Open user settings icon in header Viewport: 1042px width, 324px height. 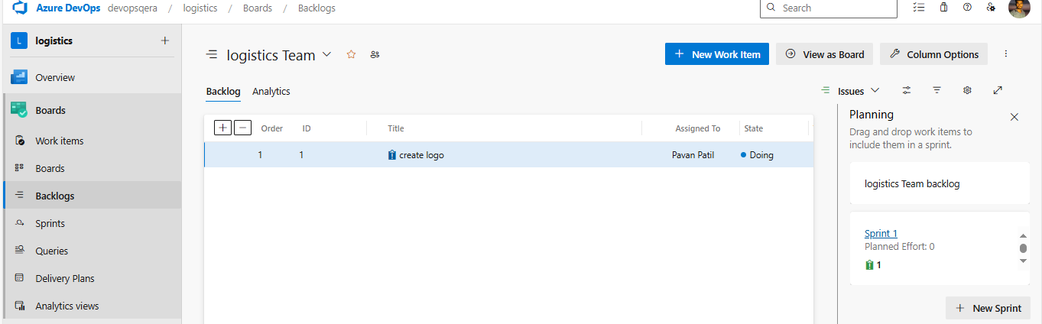coord(991,8)
